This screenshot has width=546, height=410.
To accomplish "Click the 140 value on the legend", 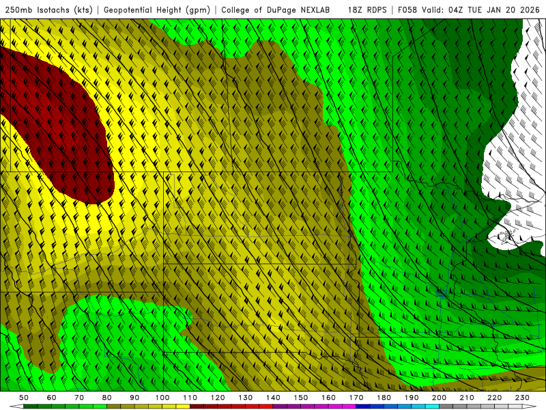I will click(273, 398).
